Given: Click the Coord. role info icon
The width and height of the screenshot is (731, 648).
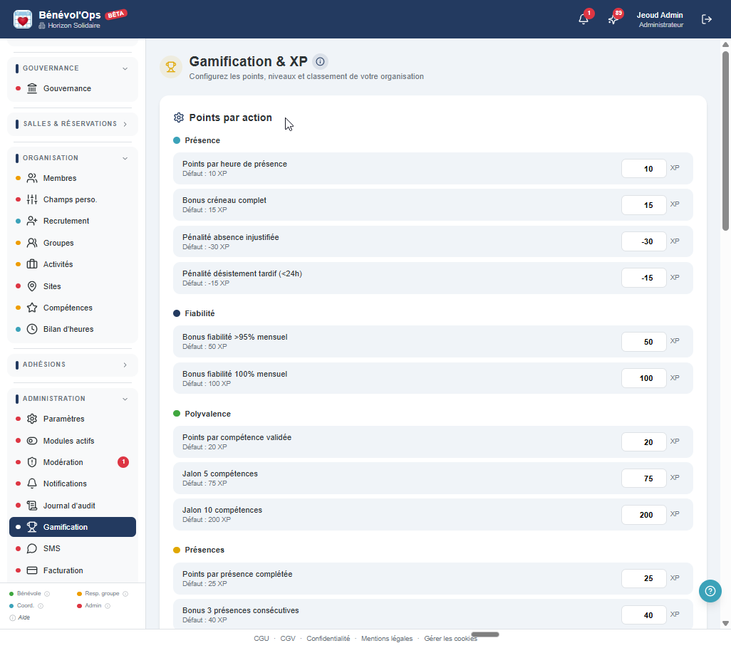Looking at the screenshot, I should click(41, 605).
